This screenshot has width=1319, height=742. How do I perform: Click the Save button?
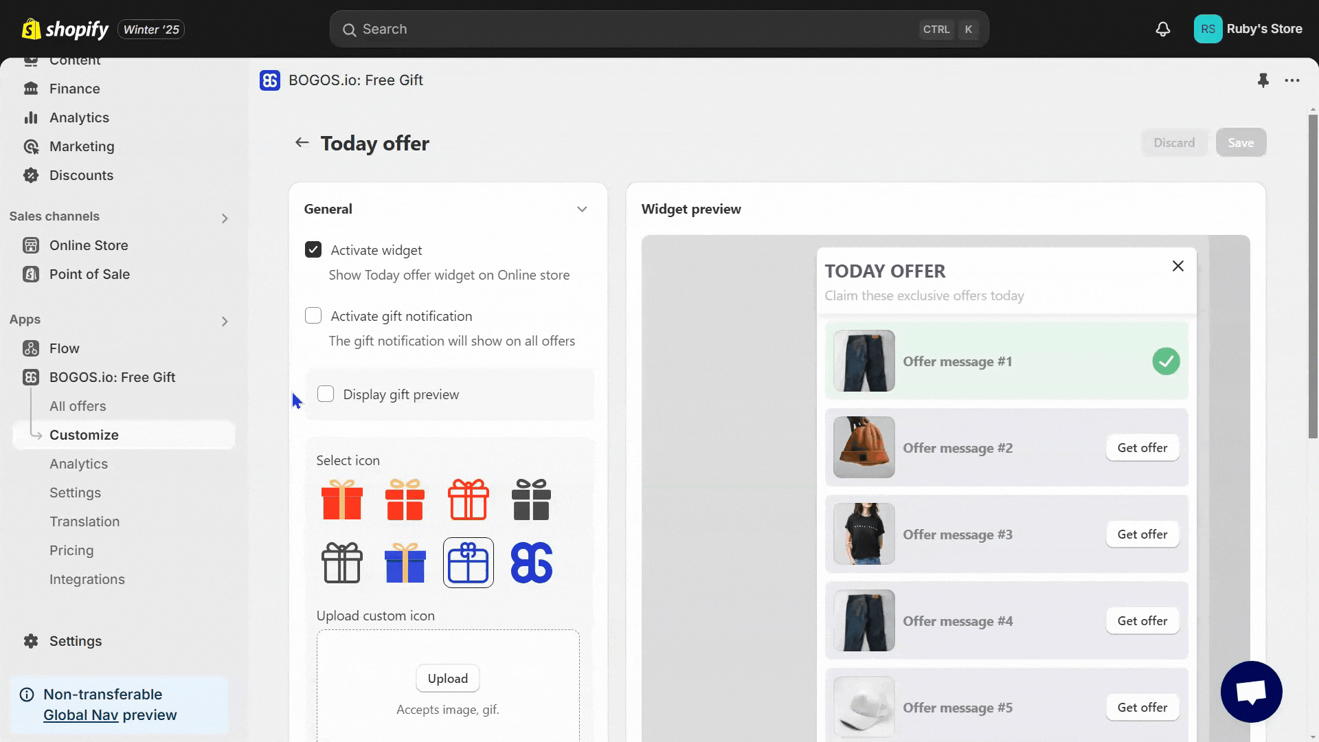pos(1240,142)
